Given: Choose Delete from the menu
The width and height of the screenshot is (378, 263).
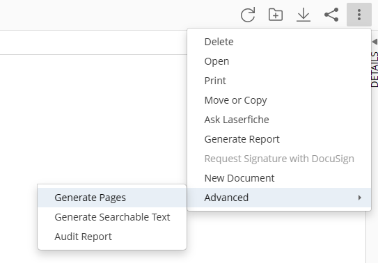Looking at the screenshot, I should click(x=279, y=42).
